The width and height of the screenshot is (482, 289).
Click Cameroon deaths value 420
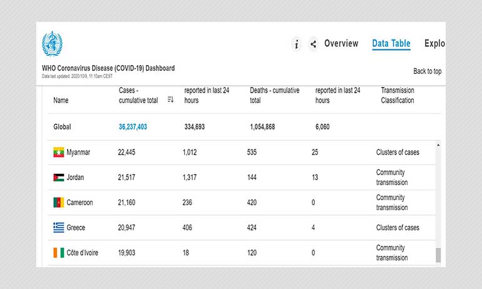(x=252, y=203)
